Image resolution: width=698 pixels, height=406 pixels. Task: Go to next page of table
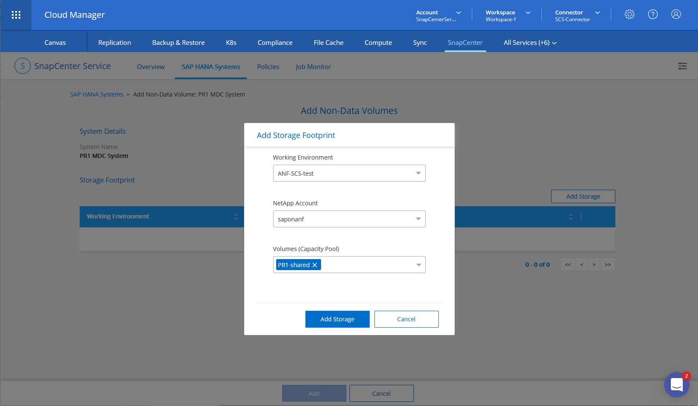(594, 265)
